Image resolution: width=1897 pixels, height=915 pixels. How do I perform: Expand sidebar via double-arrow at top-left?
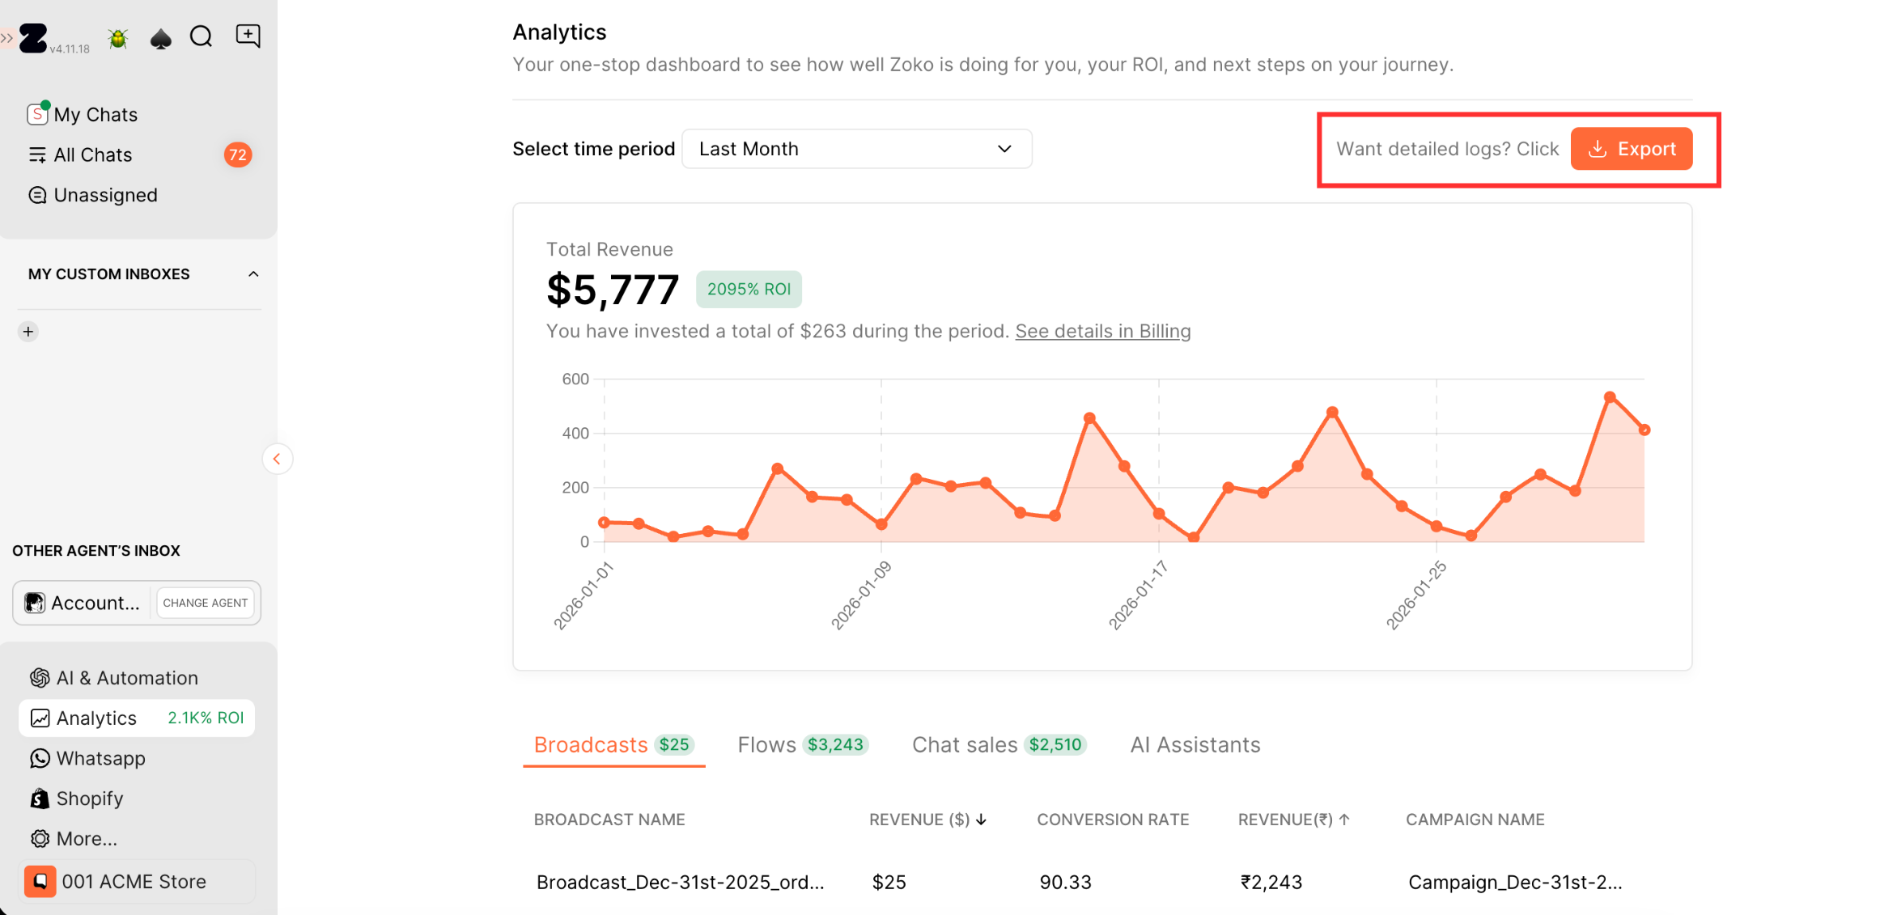pyautogui.click(x=6, y=38)
